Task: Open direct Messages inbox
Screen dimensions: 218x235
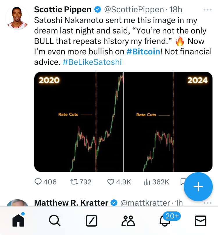Action: tap(200, 221)
